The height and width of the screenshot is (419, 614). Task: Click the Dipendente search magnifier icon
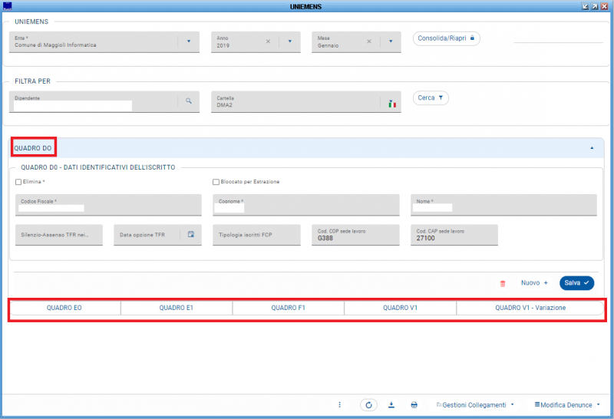[x=189, y=101]
